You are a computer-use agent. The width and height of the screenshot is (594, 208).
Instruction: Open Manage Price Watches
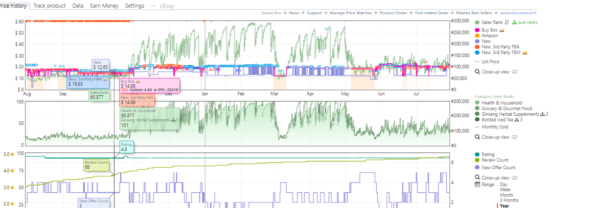pos(351,13)
